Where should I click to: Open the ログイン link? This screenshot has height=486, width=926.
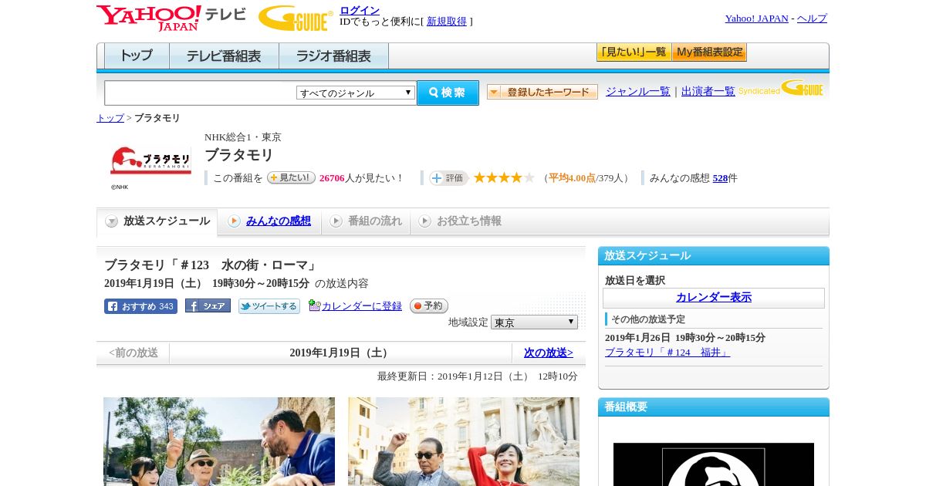(x=360, y=10)
